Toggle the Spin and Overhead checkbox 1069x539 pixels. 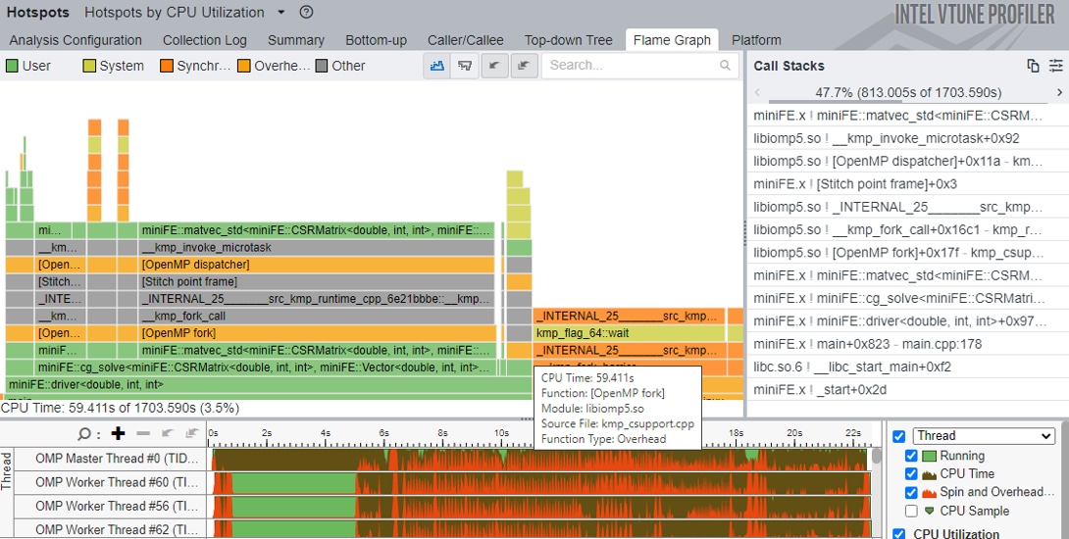pyautogui.click(x=912, y=492)
